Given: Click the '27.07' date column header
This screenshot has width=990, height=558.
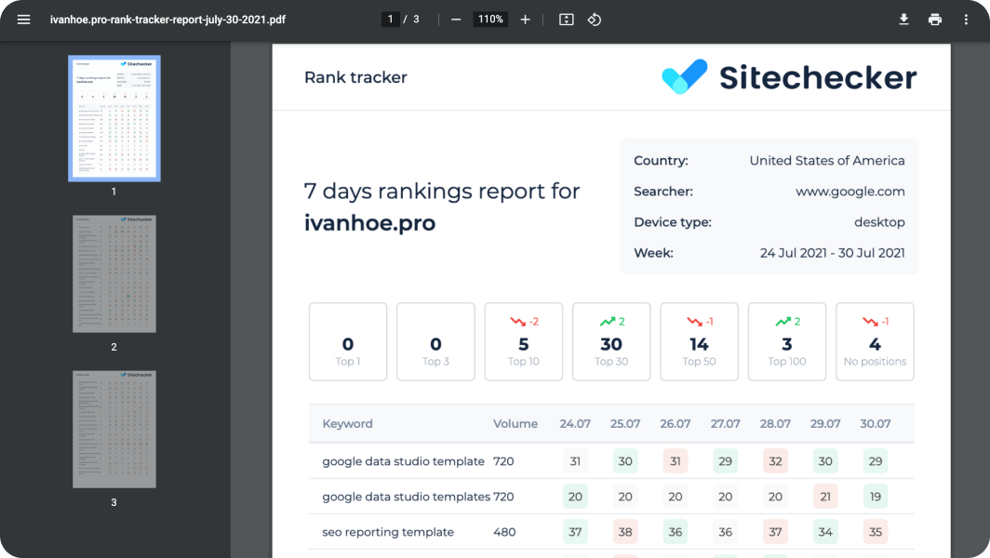Looking at the screenshot, I should coord(725,423).
